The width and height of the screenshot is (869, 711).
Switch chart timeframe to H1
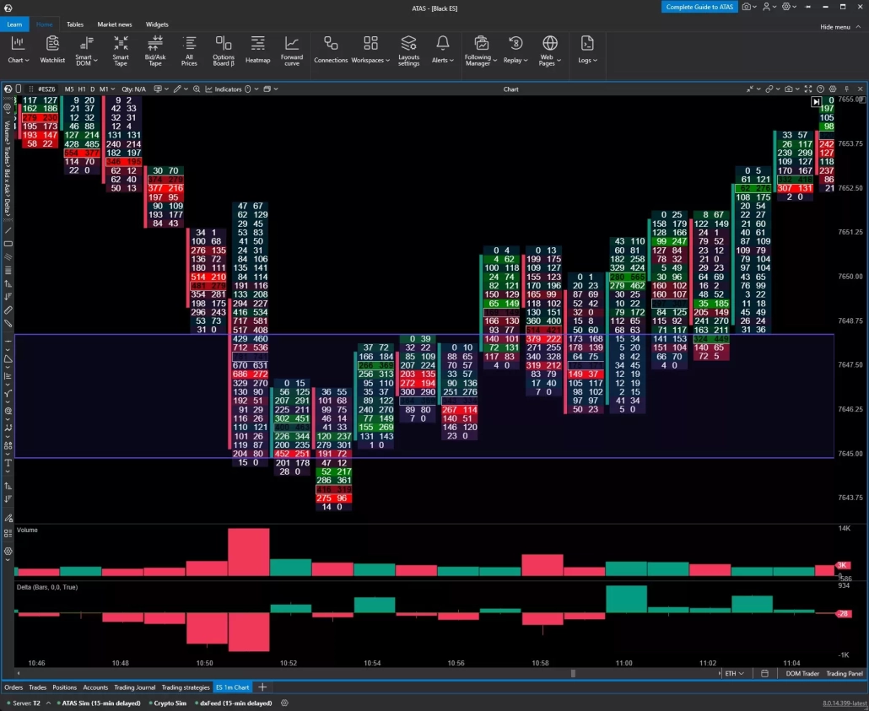(x=82, y=89)
